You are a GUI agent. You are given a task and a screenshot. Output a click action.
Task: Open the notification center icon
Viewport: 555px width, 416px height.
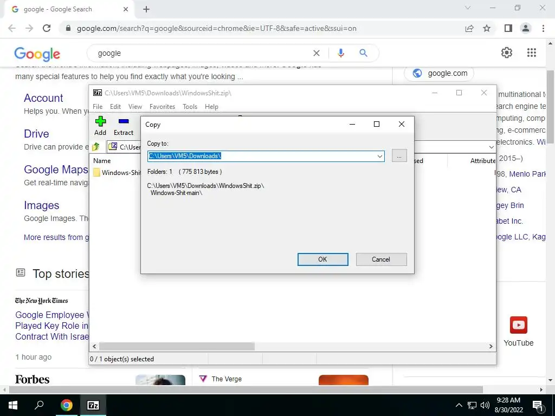click(538, 405)
